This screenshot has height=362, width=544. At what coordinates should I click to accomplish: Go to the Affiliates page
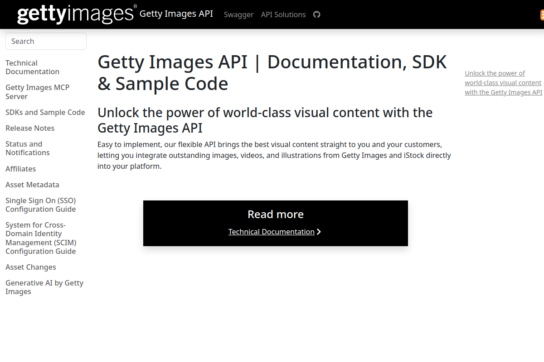click(20, 169)
